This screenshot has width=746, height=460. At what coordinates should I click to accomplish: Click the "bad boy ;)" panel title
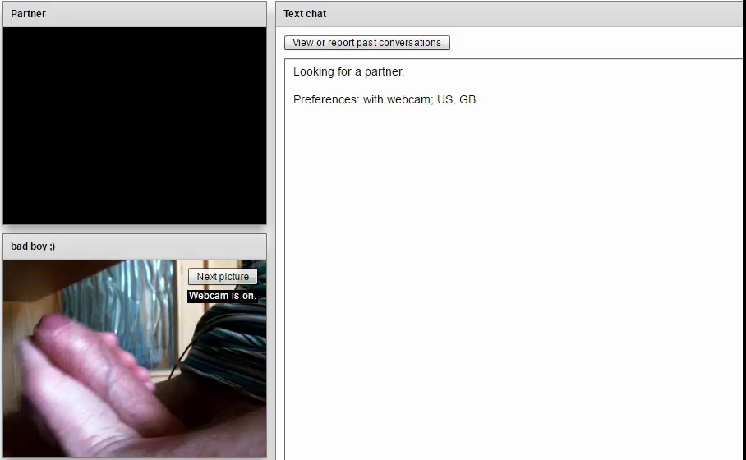(x=33, y=246)
